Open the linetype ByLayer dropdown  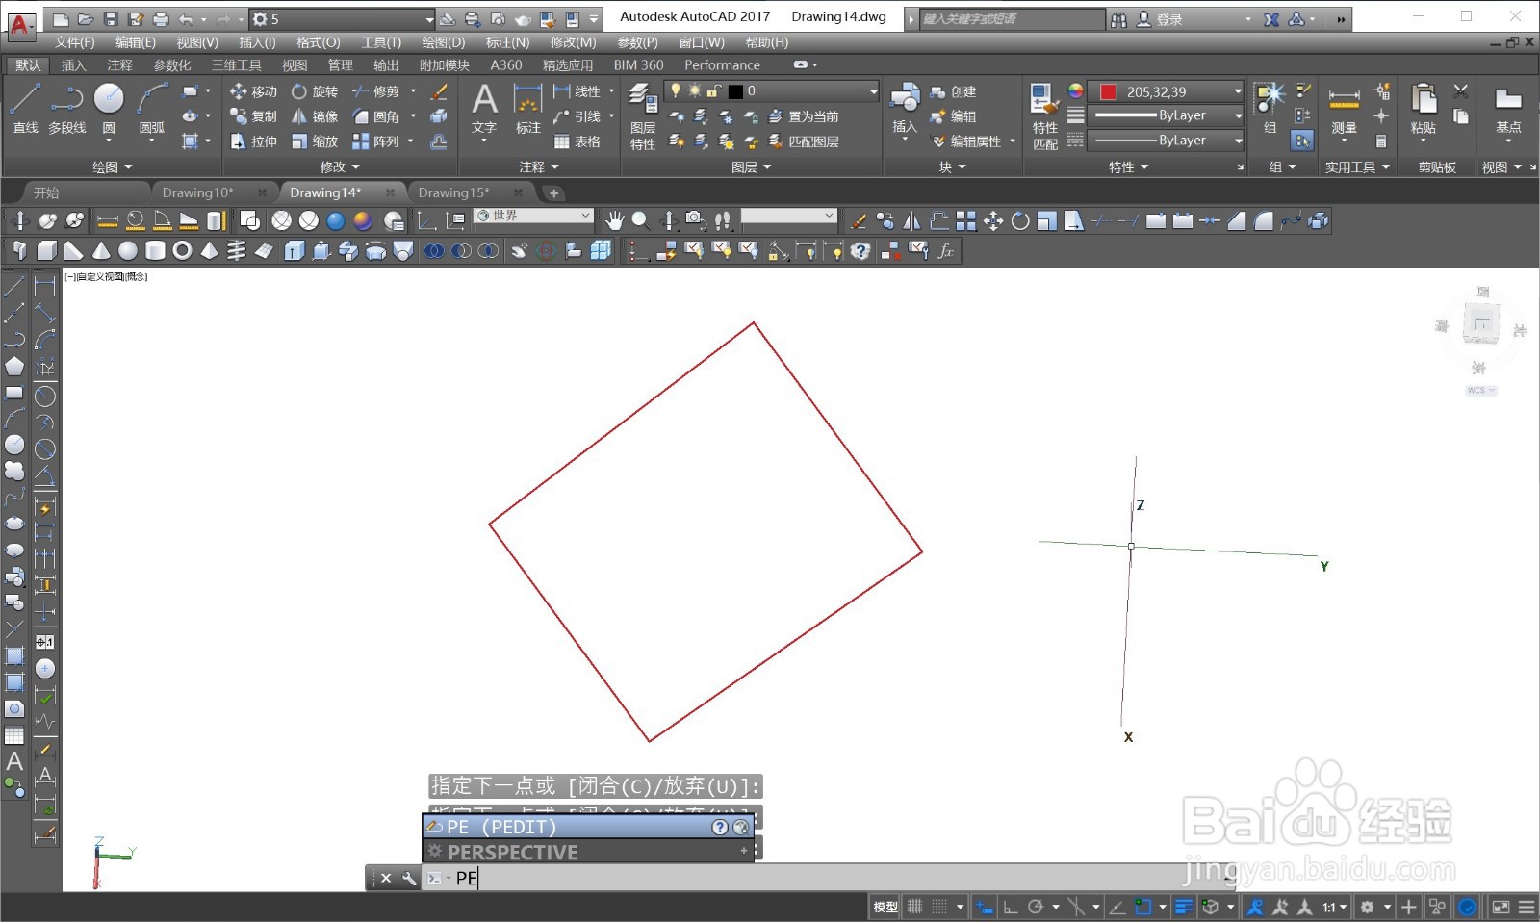point(1167,141)
